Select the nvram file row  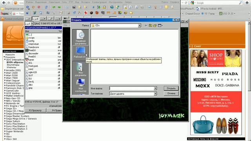tap(43, 38)
